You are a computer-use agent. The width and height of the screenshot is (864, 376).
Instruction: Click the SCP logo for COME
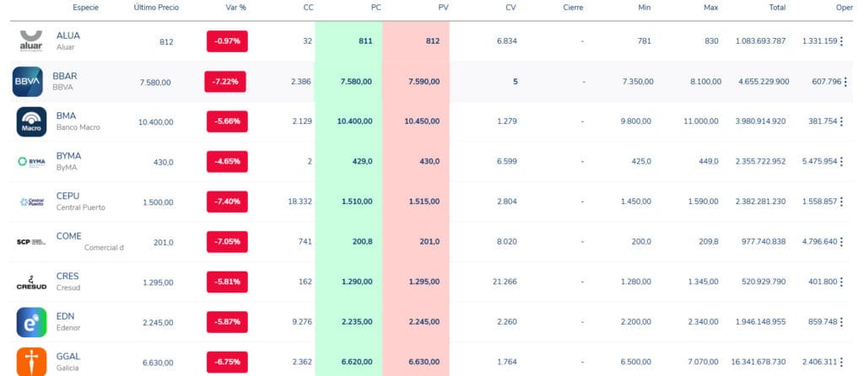(30, 242)
